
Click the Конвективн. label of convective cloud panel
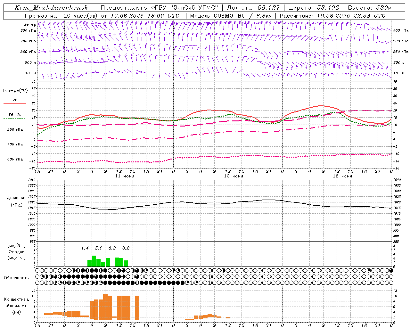[16, 299]
